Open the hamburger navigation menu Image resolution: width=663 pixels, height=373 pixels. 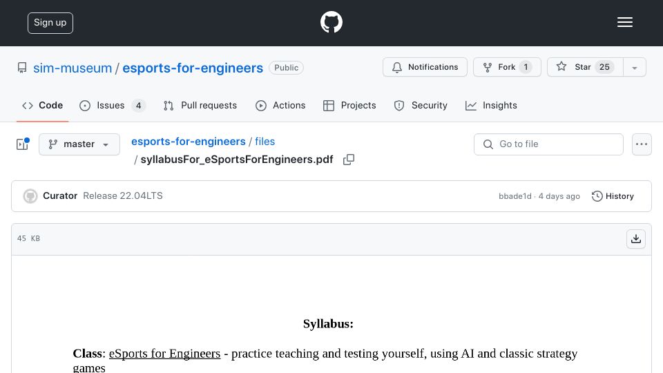point(624,22)
